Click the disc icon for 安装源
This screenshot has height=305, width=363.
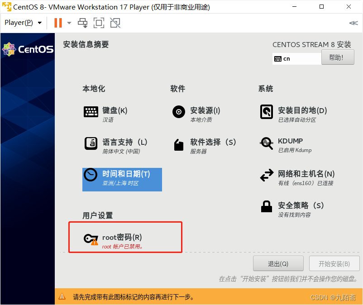click(x=179, y=112)
